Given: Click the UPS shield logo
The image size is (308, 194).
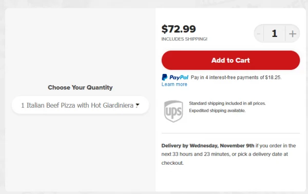Looking at the screenshot, I should pos(174,111).
